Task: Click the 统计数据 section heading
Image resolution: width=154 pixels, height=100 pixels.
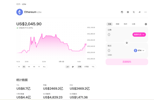Action: (22, 80)
